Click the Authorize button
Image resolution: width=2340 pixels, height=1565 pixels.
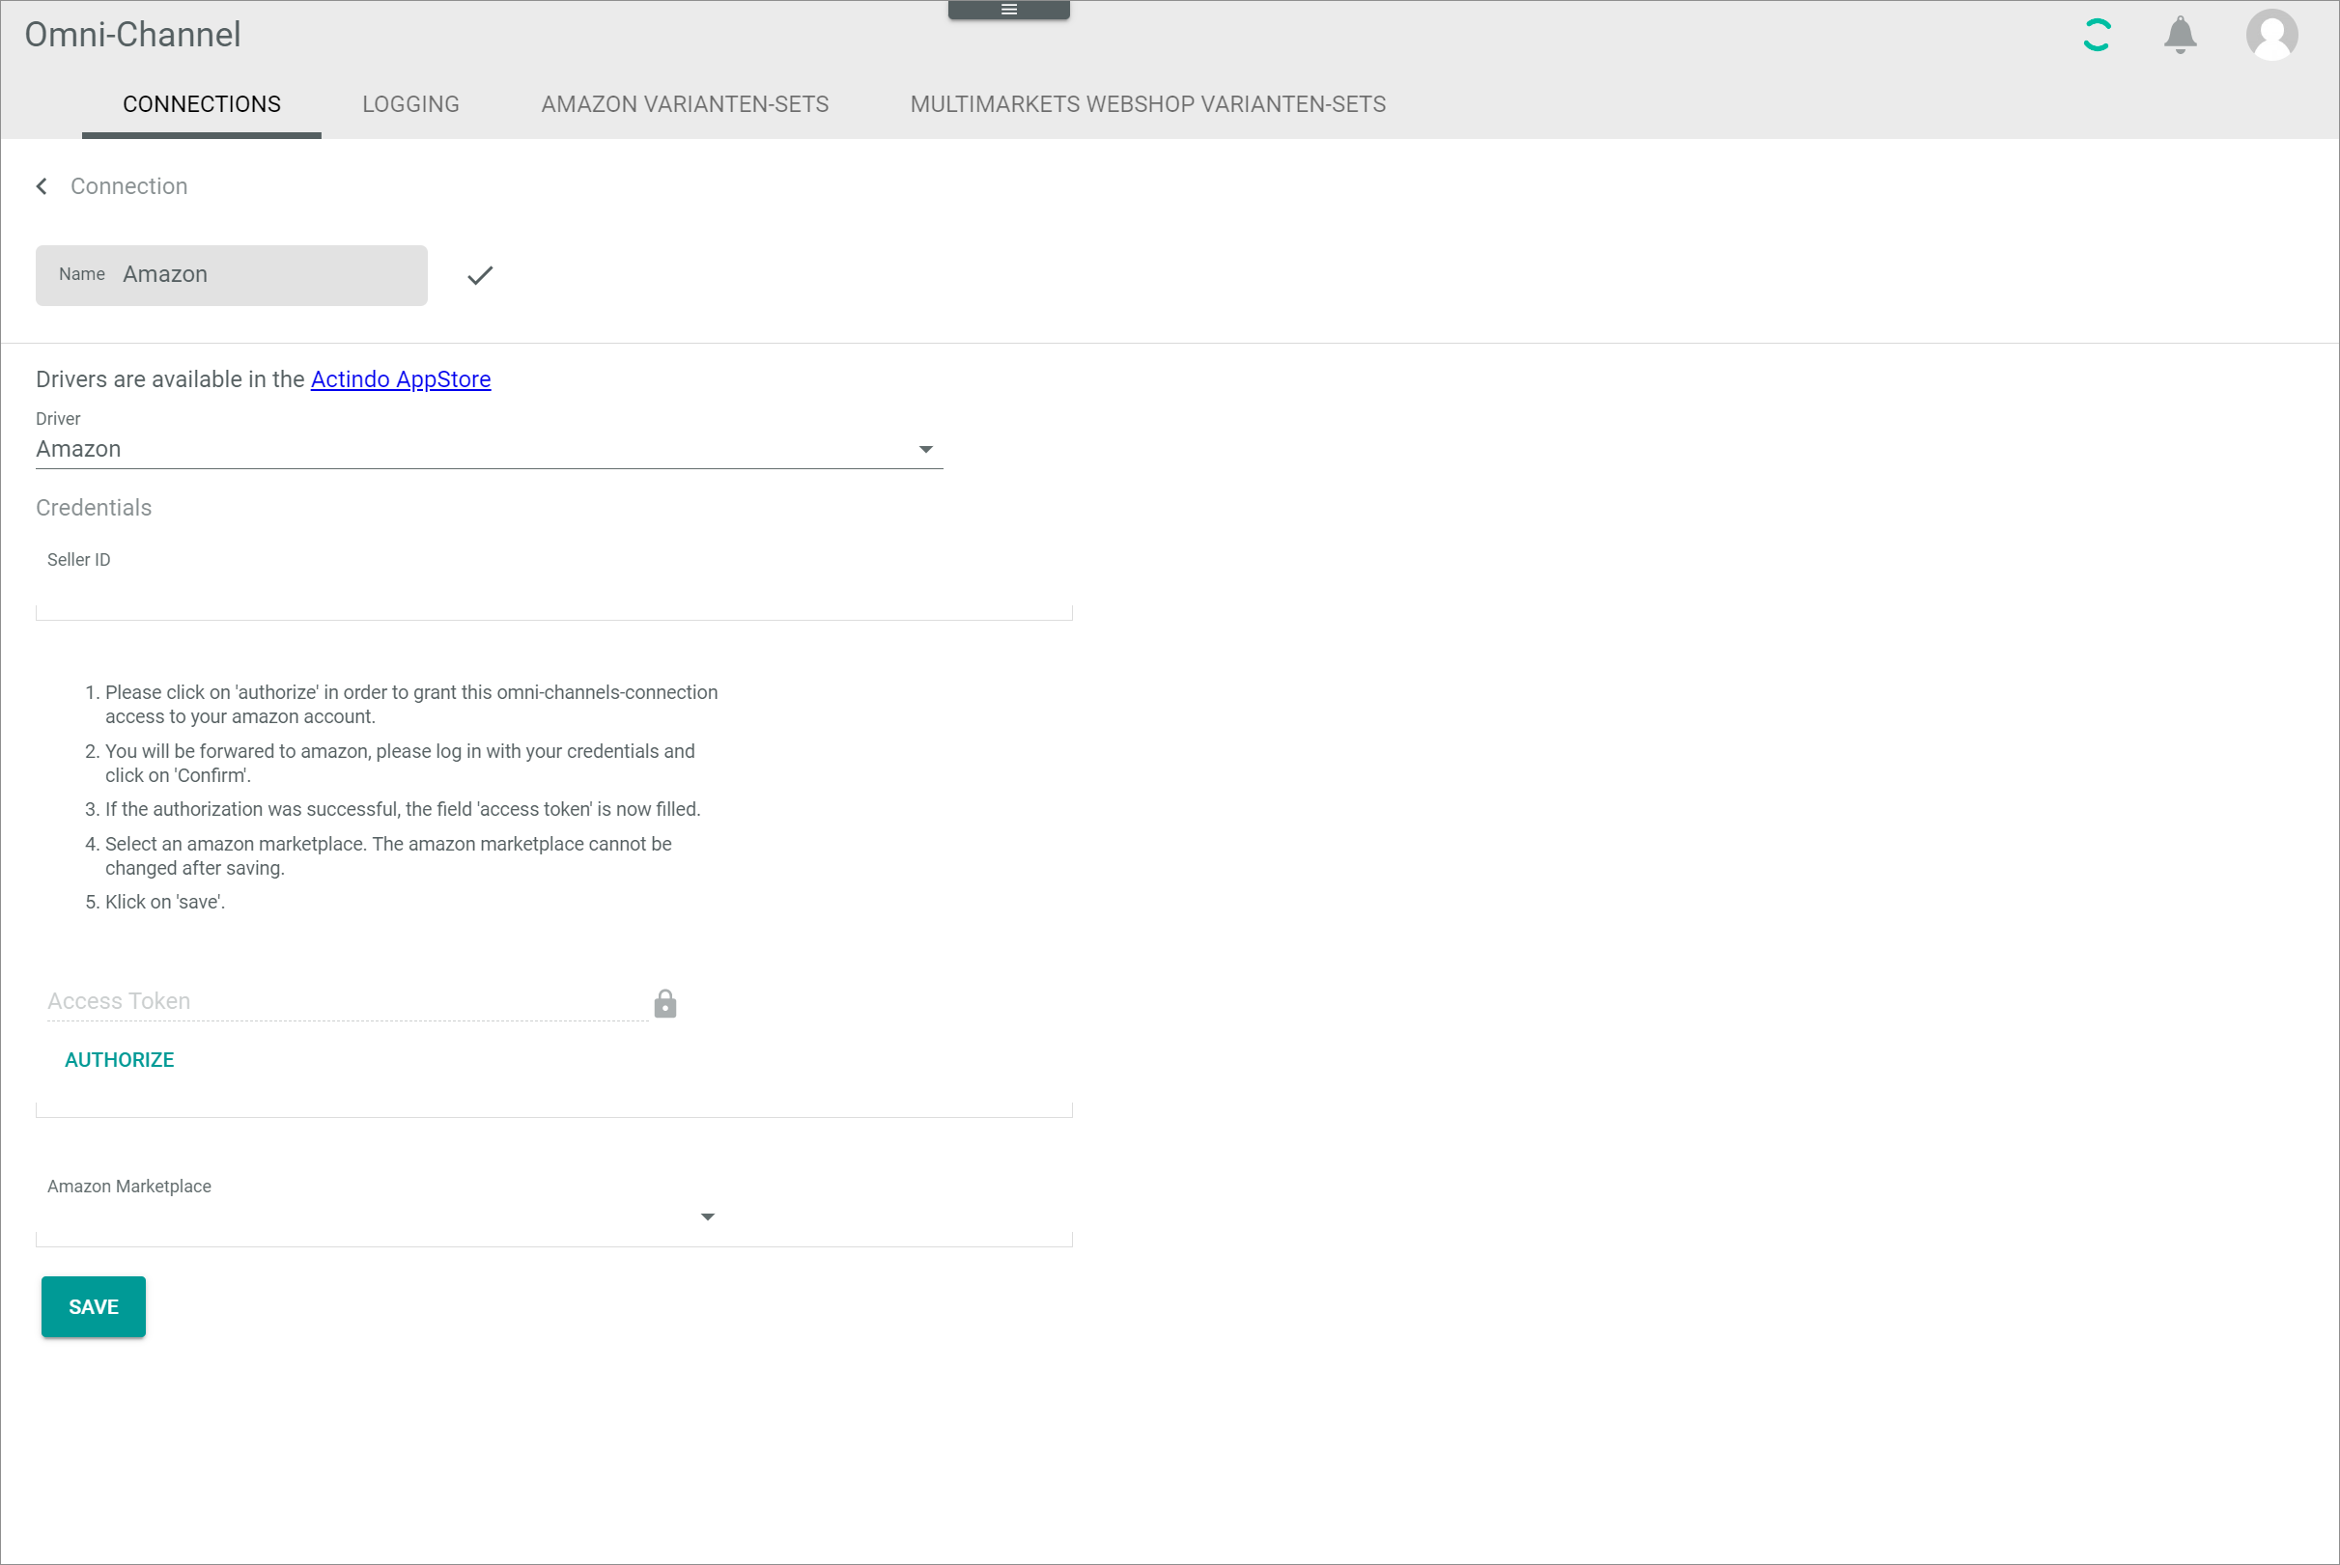pyautogui.click(x=119, y=1060)
